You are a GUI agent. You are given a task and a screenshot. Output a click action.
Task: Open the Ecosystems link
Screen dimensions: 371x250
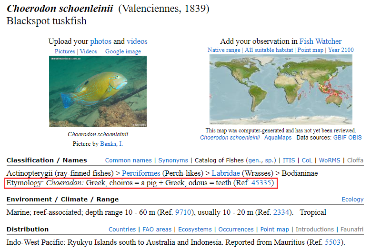pyautogui.click(x=195, y=230)
